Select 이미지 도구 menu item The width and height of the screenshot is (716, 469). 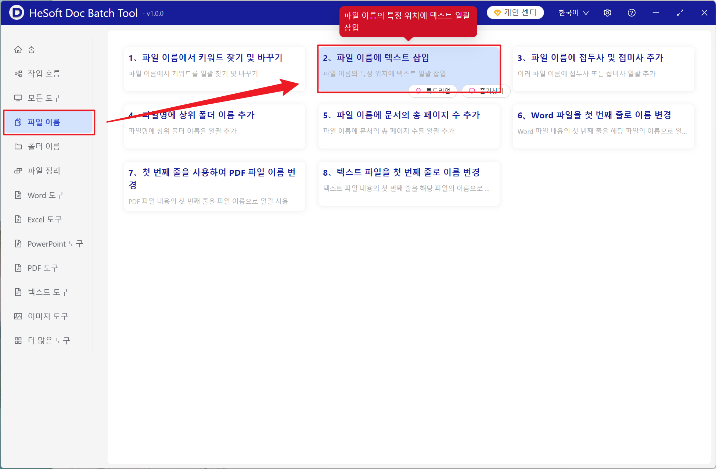(x=48, y=316)
